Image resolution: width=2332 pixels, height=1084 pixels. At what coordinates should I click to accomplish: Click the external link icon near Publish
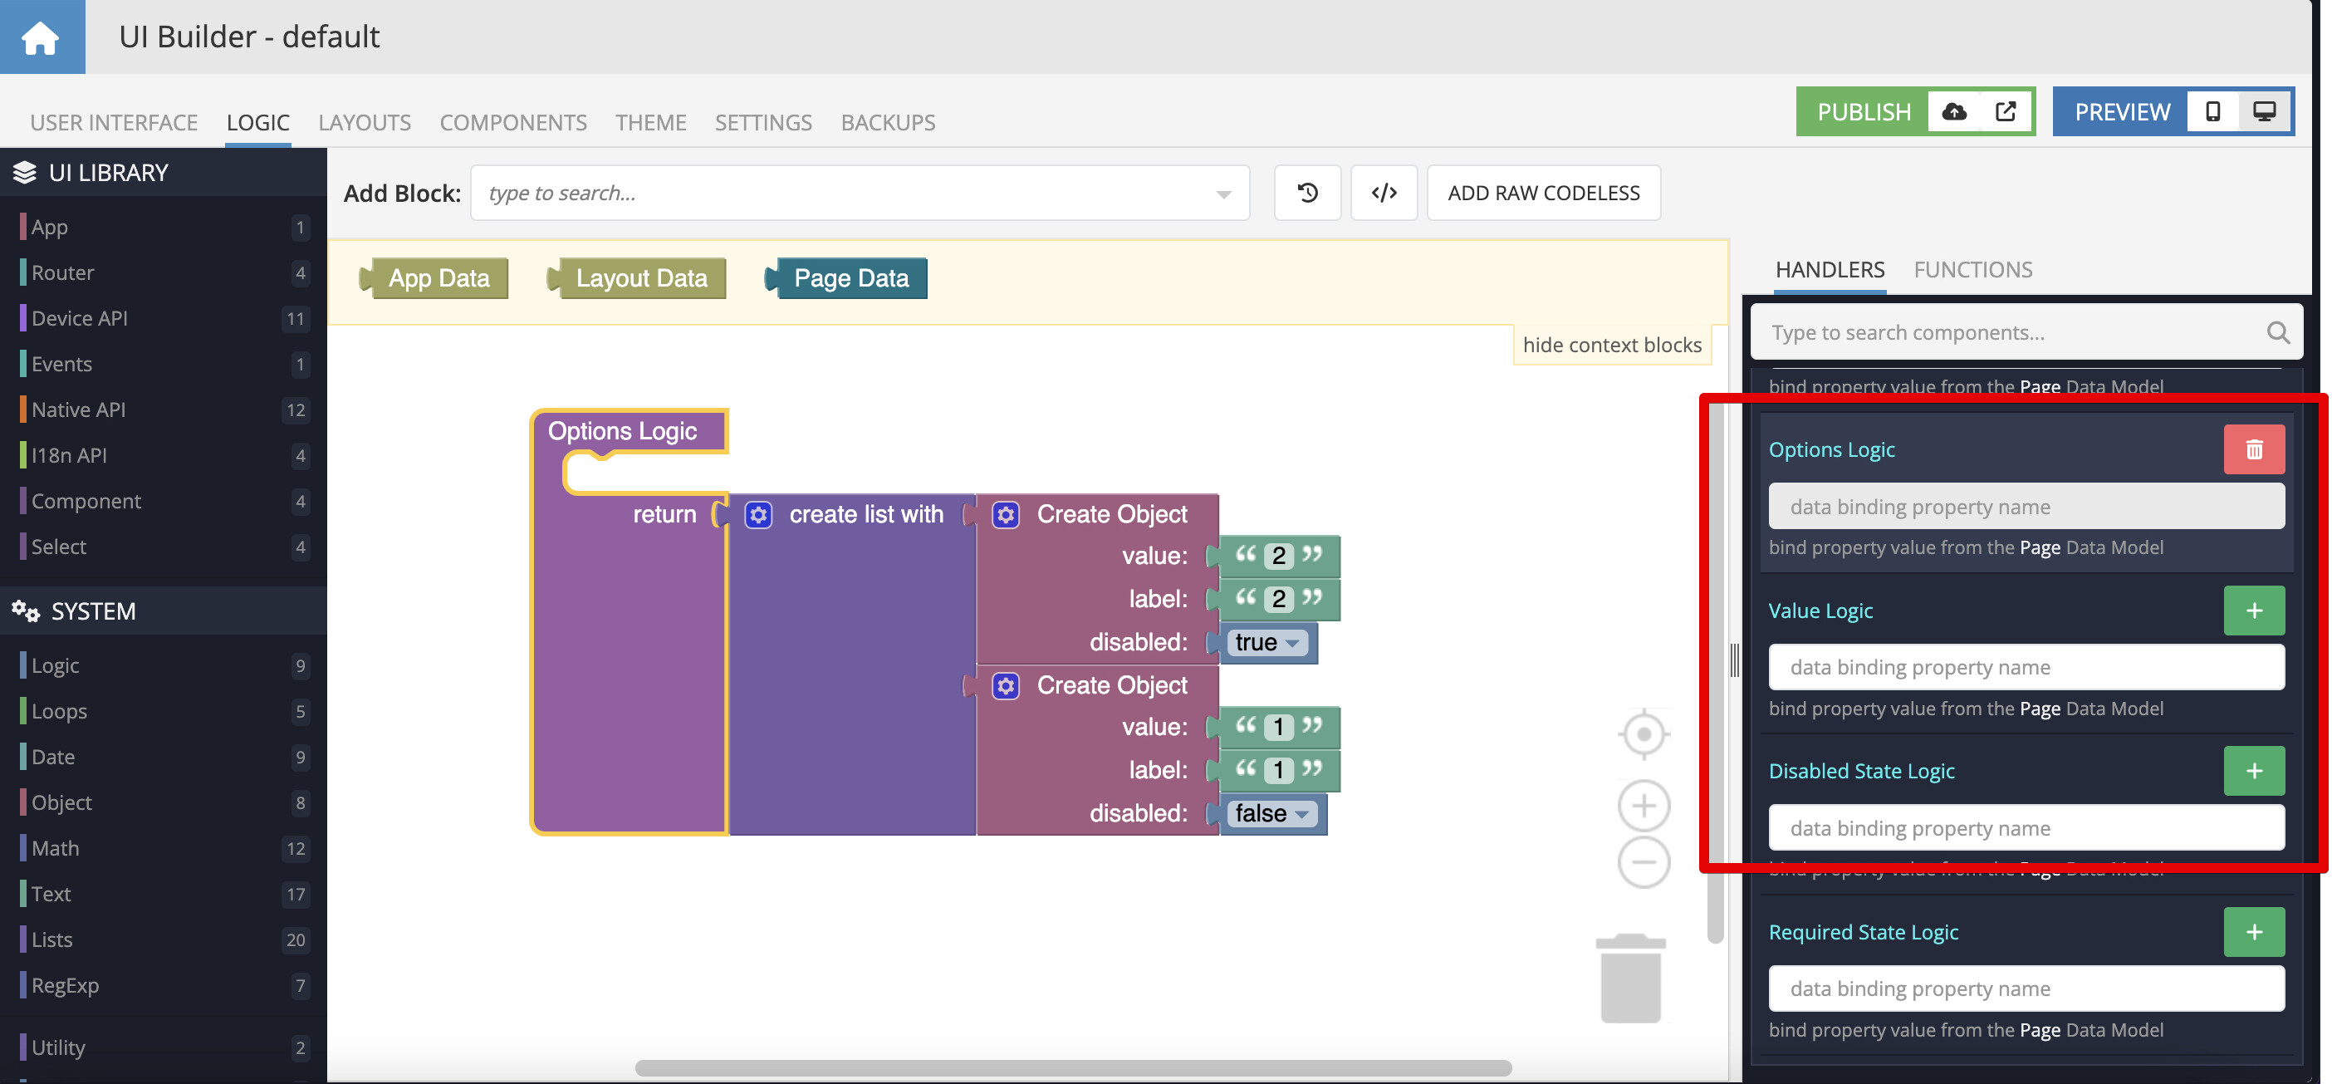point(2006,111)
